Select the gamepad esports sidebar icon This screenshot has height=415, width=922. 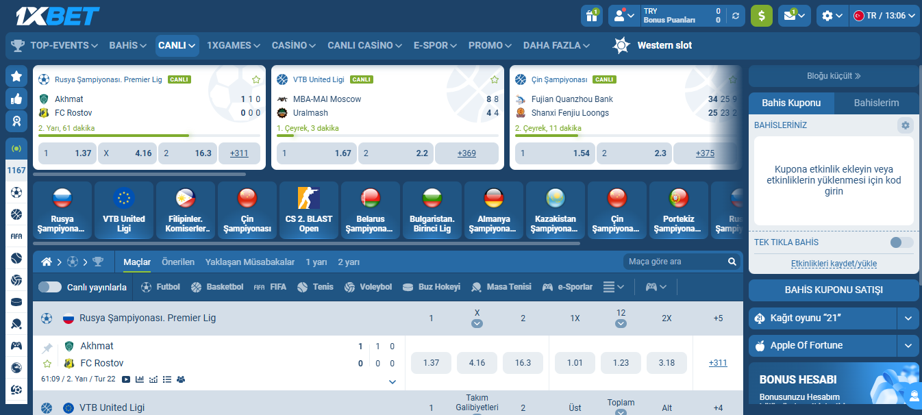click(x=16, y=346)
